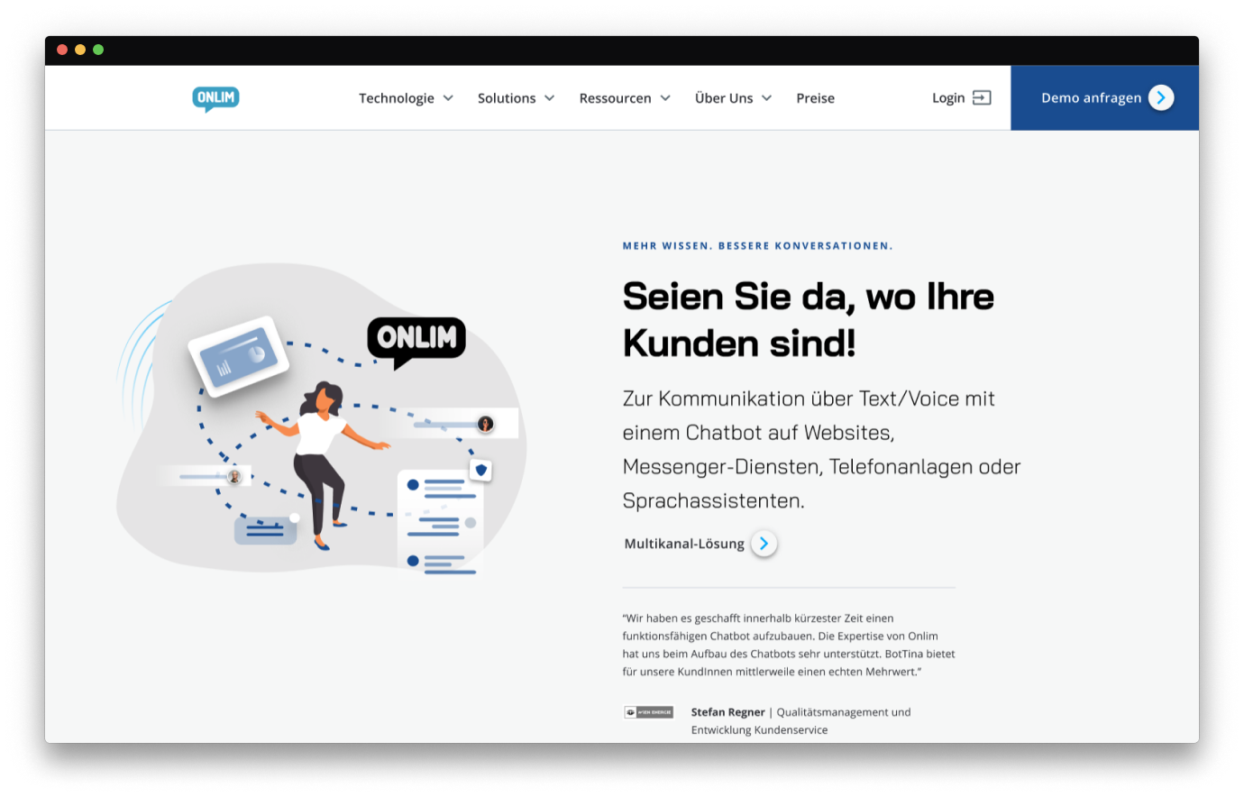Maximize the window with green button
This screenshot has height=797, width=1244.
pos(98,50)
